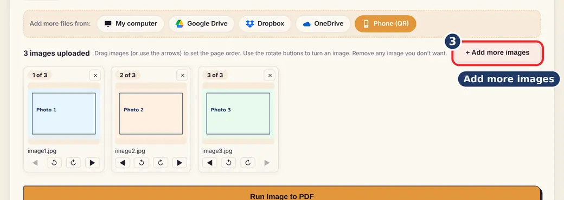Remove image3.jpg with its X button
The image size is (564, 200).
[x=270, y=75]
